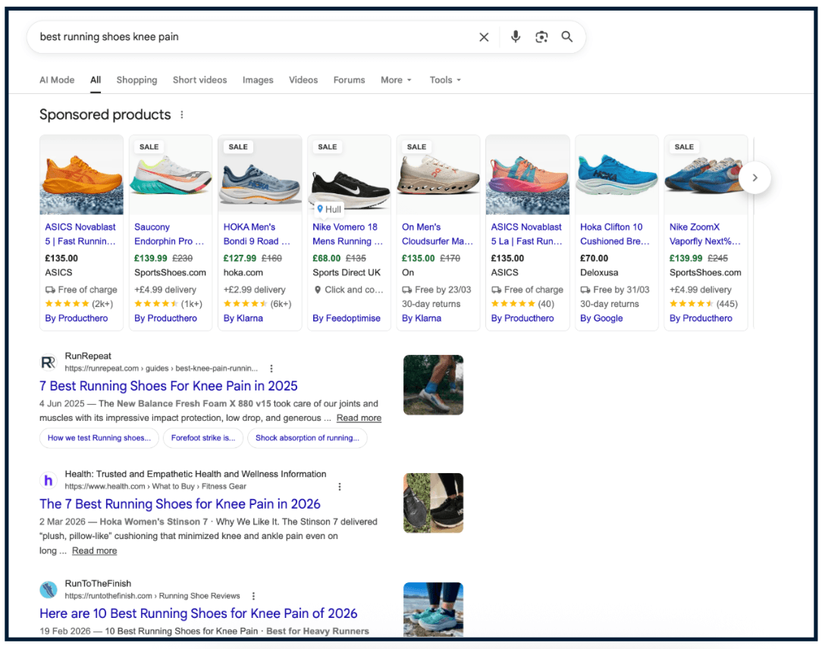
Task: Expand the Tools dropdown
Action: [x=445, y=80]
